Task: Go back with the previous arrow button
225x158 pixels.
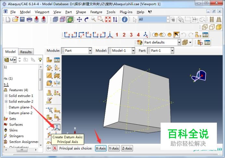Action: (x=49, y=148)
